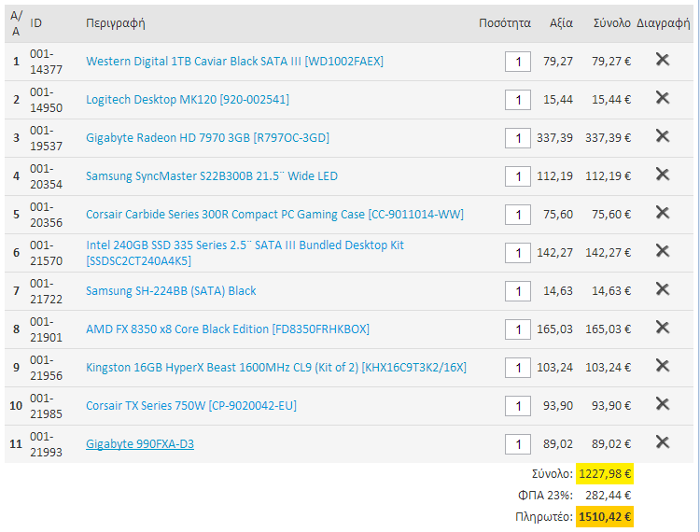The width and height of the screenshot is (700, 532).
Task: Select product ID 001-14377
Action: click(46, 62)
